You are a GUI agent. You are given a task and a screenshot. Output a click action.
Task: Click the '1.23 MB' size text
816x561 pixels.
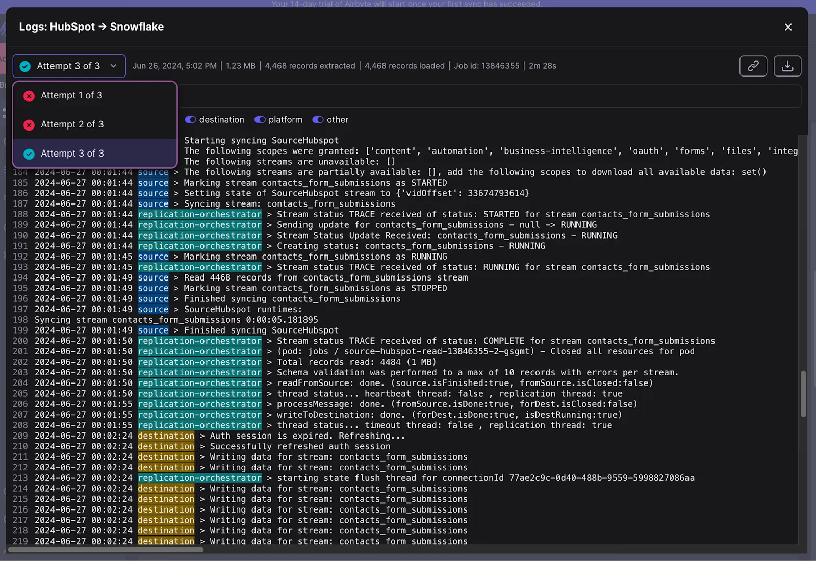[241, 66]
